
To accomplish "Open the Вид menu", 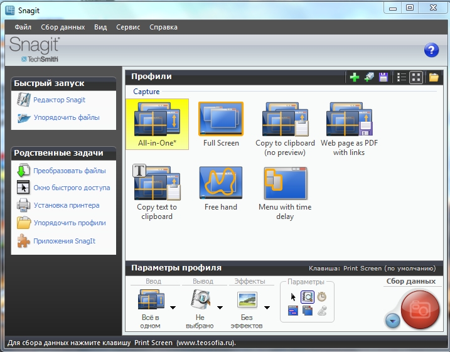I will coord(100,27).
